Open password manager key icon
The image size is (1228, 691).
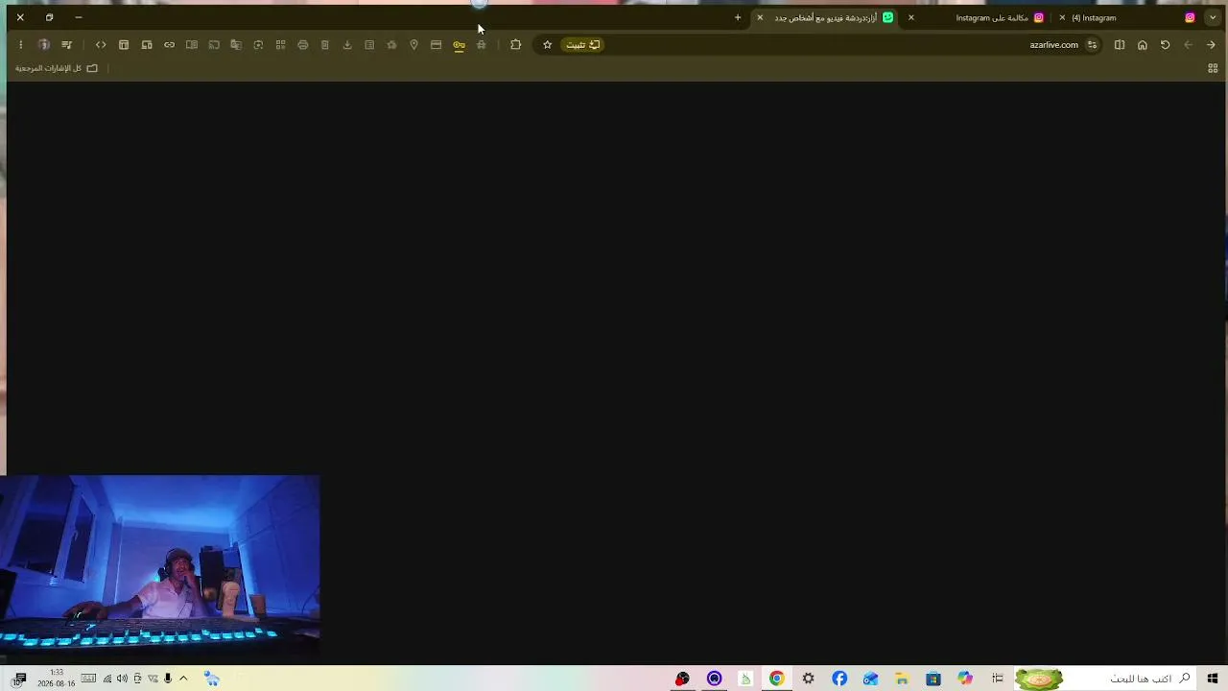coord(459,45)
